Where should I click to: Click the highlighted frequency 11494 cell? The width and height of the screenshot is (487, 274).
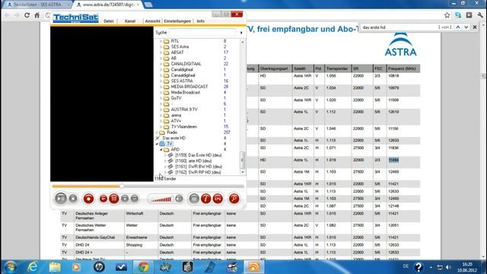pos(393,160)
